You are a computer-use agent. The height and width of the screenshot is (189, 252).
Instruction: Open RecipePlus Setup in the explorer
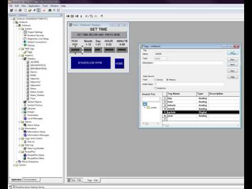[36, 155]
